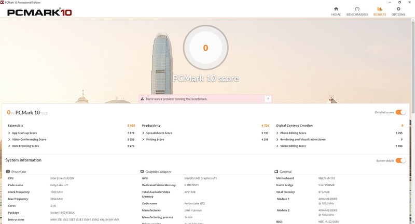Viewport: 415px width, 224px height.
Task: Open the Options gear icon
Action: pos(398,9)
